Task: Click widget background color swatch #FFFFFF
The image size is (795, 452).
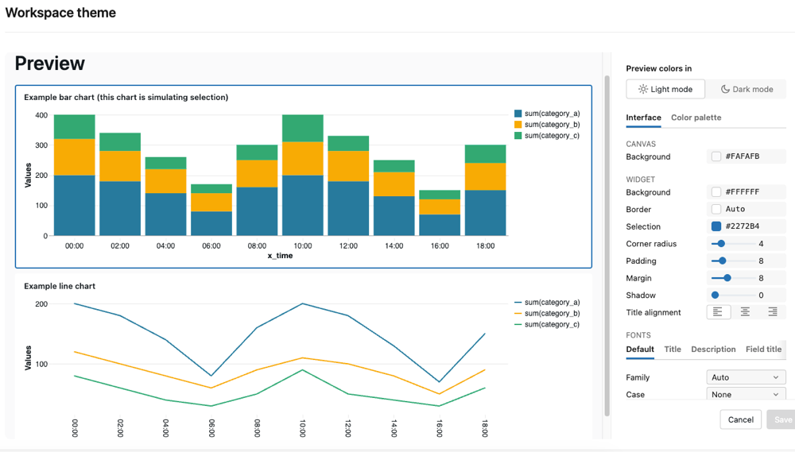Action: tap(716, 192)
